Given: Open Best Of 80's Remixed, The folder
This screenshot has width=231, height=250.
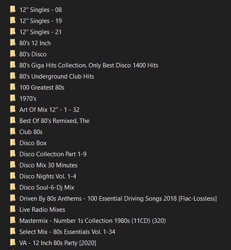Looking at the screenshot, I should [54, 121].
